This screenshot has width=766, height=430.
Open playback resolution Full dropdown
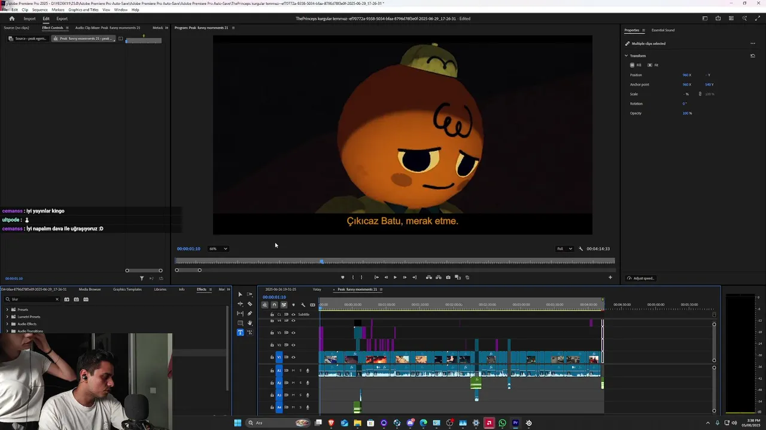pos(565,248)
